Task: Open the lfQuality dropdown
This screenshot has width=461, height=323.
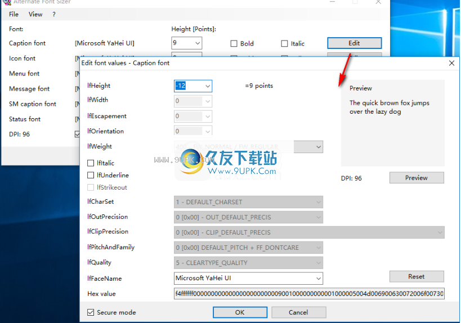Action: 248,263
